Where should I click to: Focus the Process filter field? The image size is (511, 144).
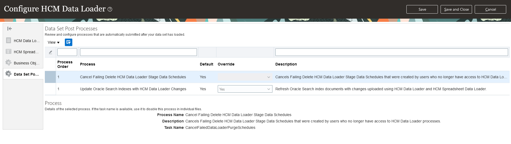(x=138, y=52)
